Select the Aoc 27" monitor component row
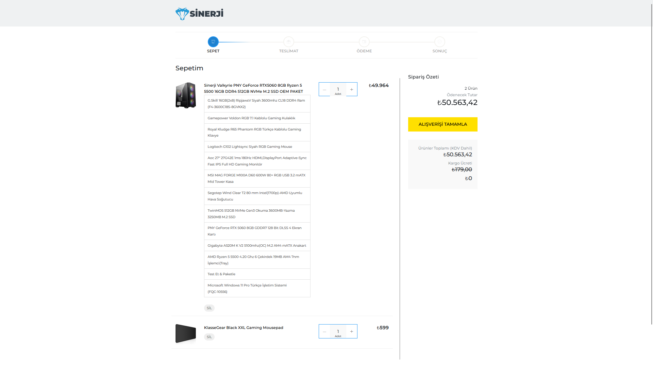This screenshot has width=653, height=367. pyautogui.click(x=257, y=161)
